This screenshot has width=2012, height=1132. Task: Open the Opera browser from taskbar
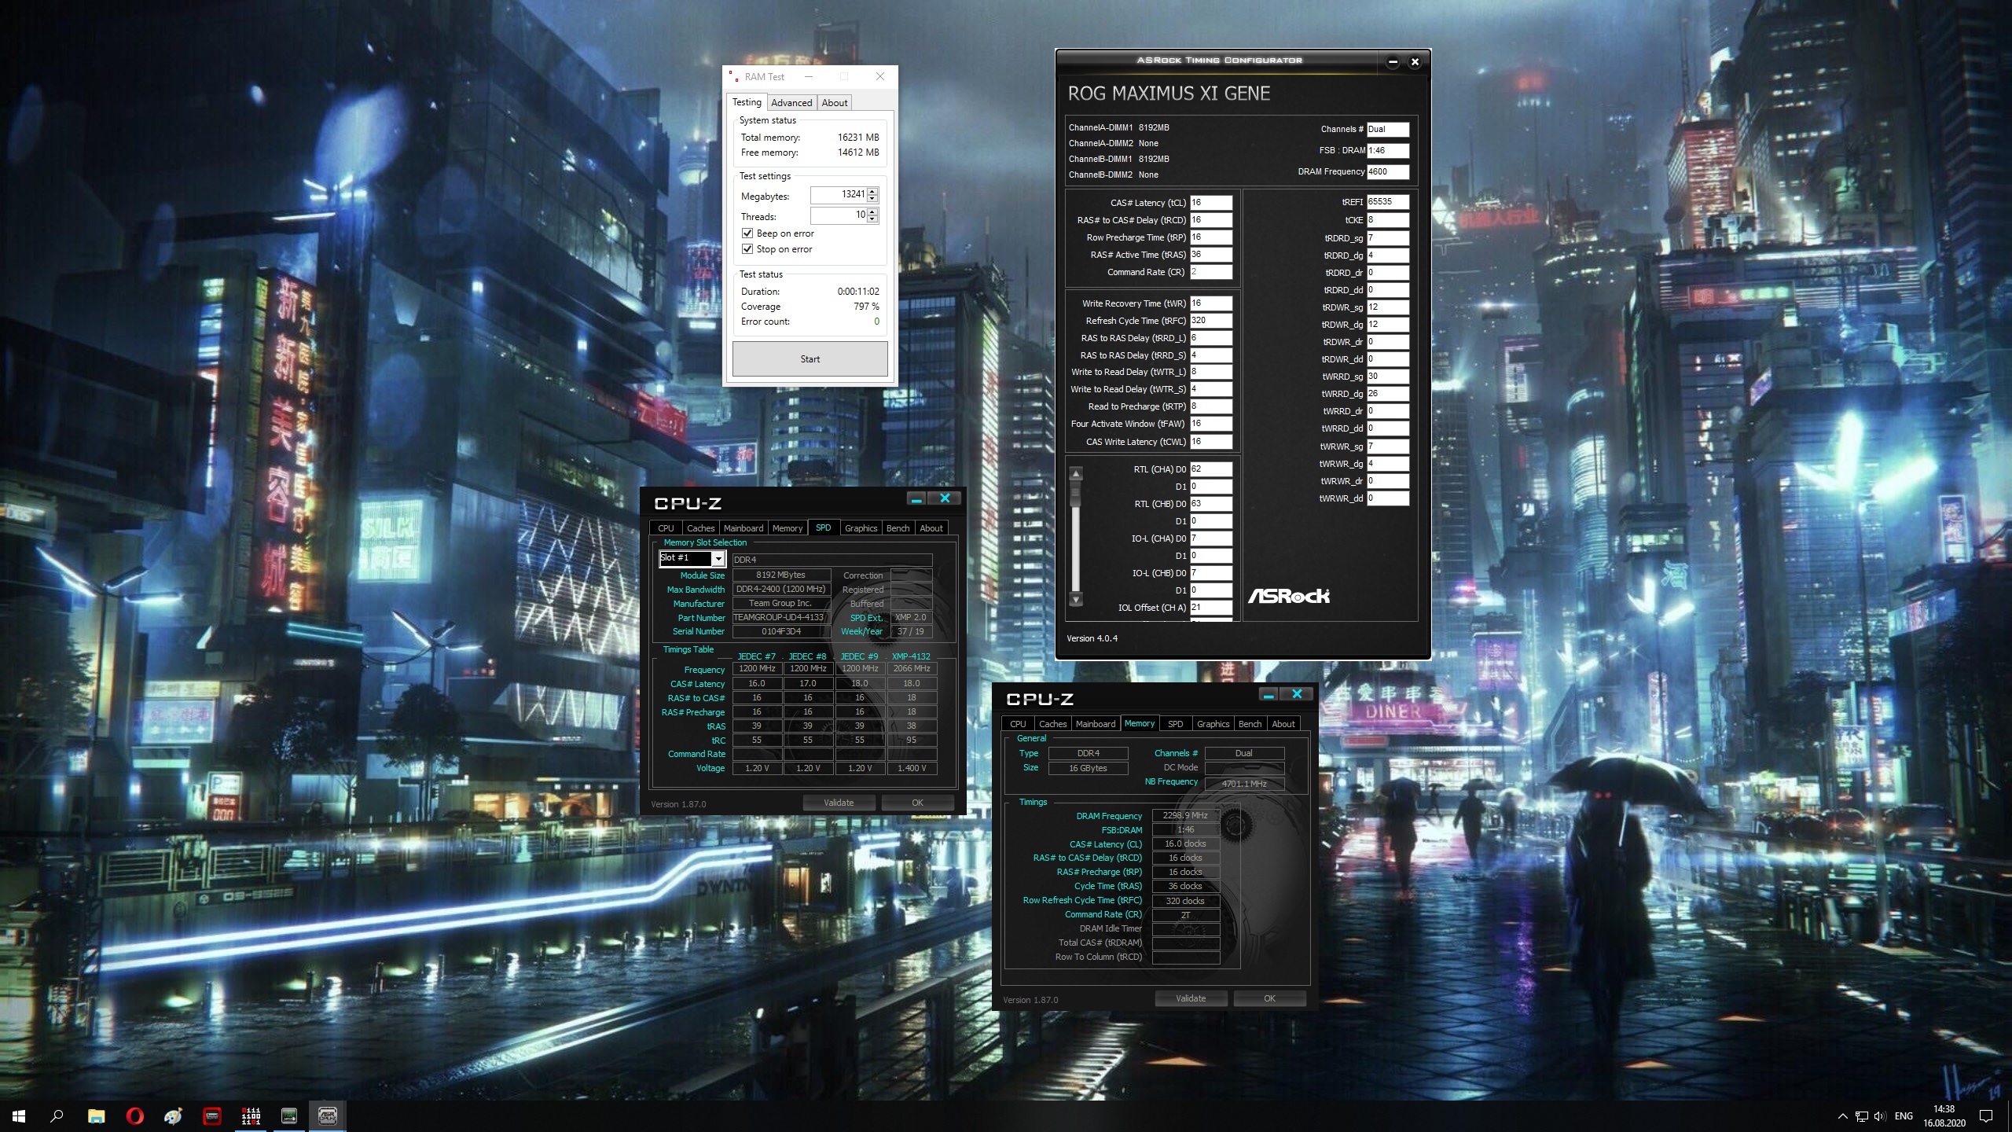click(134, 1115)
